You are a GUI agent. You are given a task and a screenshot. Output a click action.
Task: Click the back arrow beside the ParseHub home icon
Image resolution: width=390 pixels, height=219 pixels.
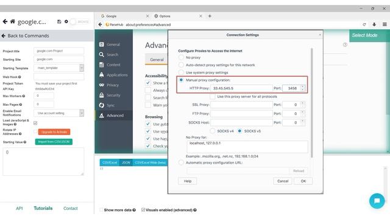pos(5,22)
